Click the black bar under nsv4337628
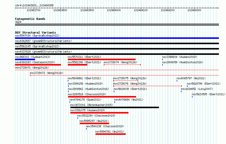 click(117, 54)
